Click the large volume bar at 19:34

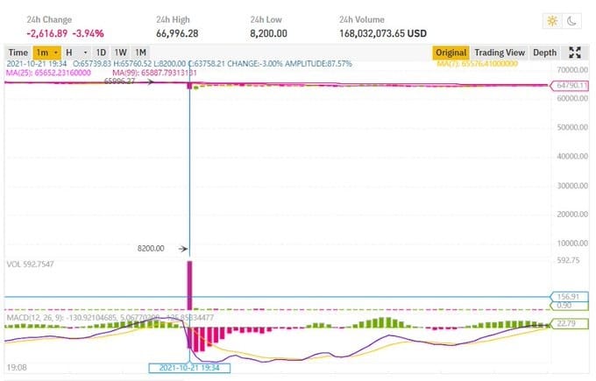coord(189,286)
